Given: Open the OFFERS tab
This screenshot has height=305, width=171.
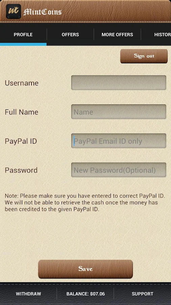Looking at the screenshot, I should coord(70,35).
